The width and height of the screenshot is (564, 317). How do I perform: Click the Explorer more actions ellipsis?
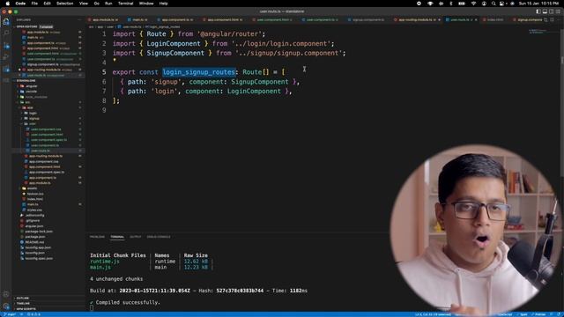80,19
